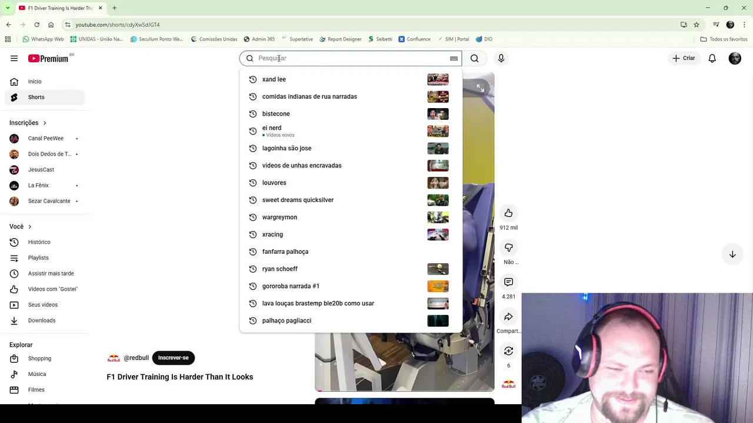Open Canal PeeWee subscription
This screenshot has height=423, width=753.
point(45,139)
